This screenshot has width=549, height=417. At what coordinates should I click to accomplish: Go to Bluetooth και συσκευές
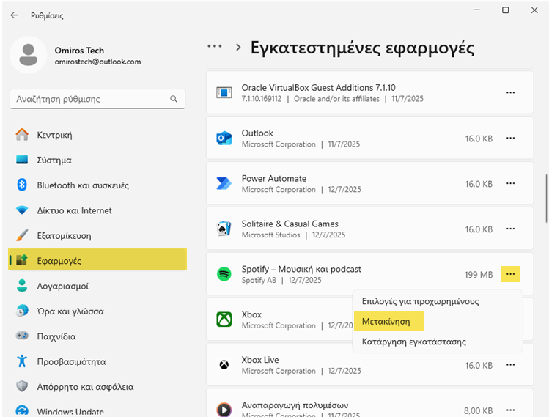(x=97, y=185)
